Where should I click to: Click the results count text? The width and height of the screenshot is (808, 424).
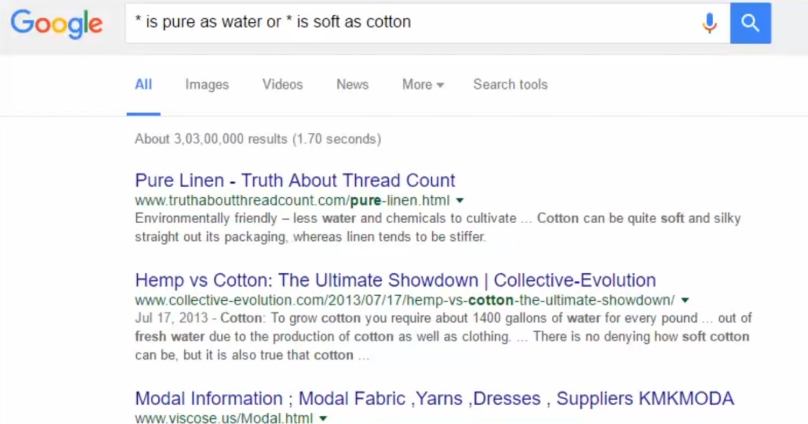[257, 139]
